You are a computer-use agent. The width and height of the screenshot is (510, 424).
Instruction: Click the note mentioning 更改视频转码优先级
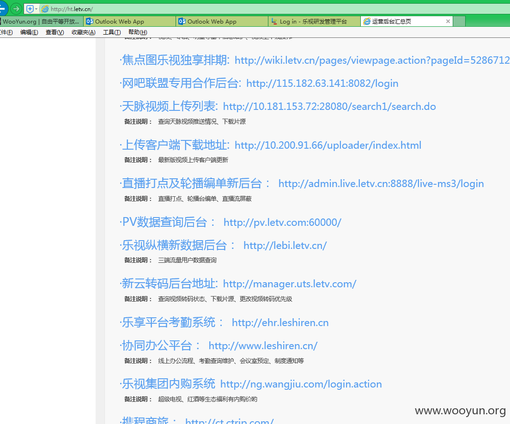[x=225, y=299]
